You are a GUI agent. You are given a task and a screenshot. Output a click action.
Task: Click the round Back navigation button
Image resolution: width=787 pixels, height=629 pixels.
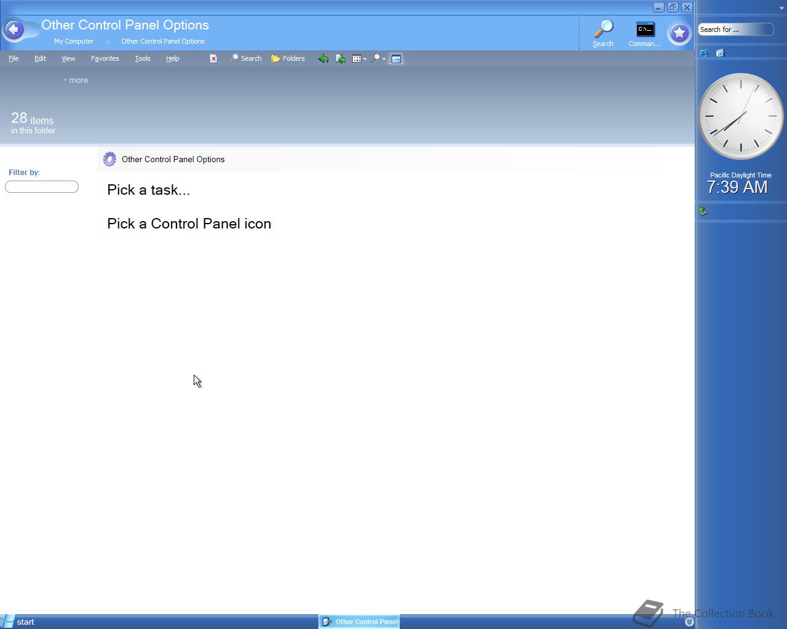click(14, 29)
